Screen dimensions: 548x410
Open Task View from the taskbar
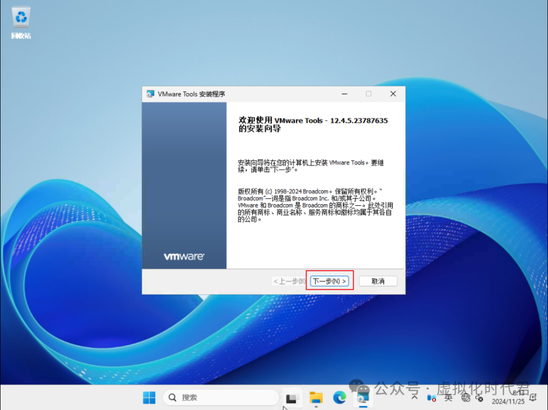point(292,397)
